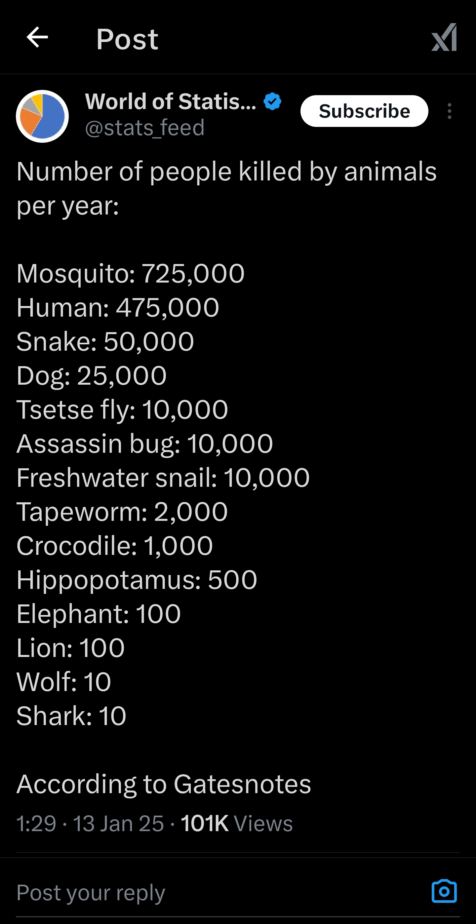The width and height of the screenshot is (476, 924).
Task: Tap the 13 Jan 25 date
Action: [x=118, y=823]
